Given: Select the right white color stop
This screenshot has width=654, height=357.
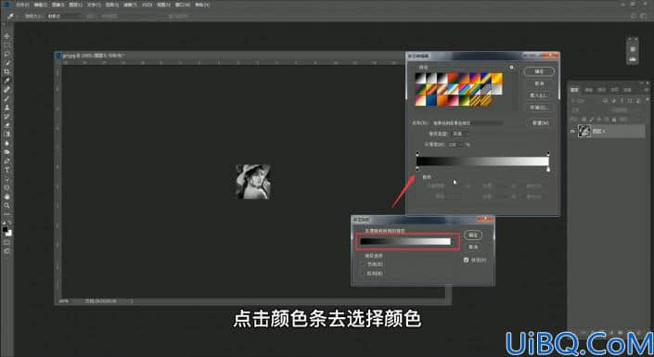Looking at the screenshot, I should pyautogui.click(x=548, y=169).
